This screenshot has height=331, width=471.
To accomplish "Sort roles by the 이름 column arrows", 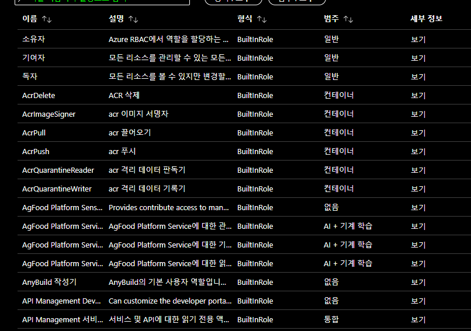I will coord(47,19).
